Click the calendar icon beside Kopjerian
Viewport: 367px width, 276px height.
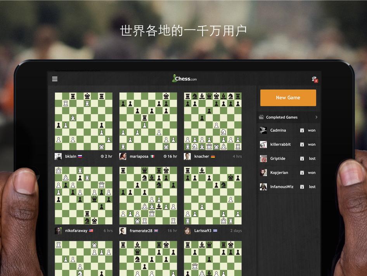click(x=301, y=173)
